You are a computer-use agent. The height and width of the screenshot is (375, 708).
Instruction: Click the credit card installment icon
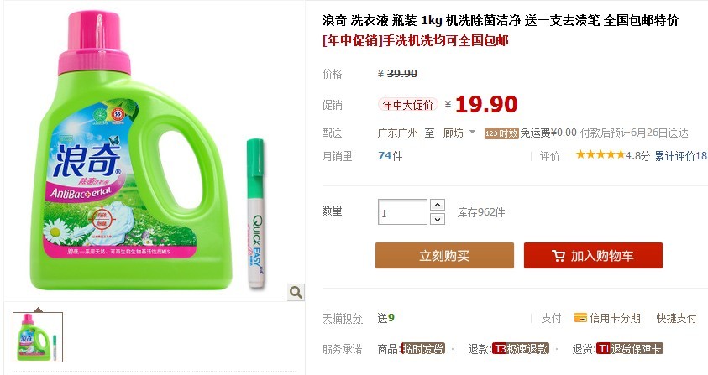pyautogui.click(x=580, y=318)
